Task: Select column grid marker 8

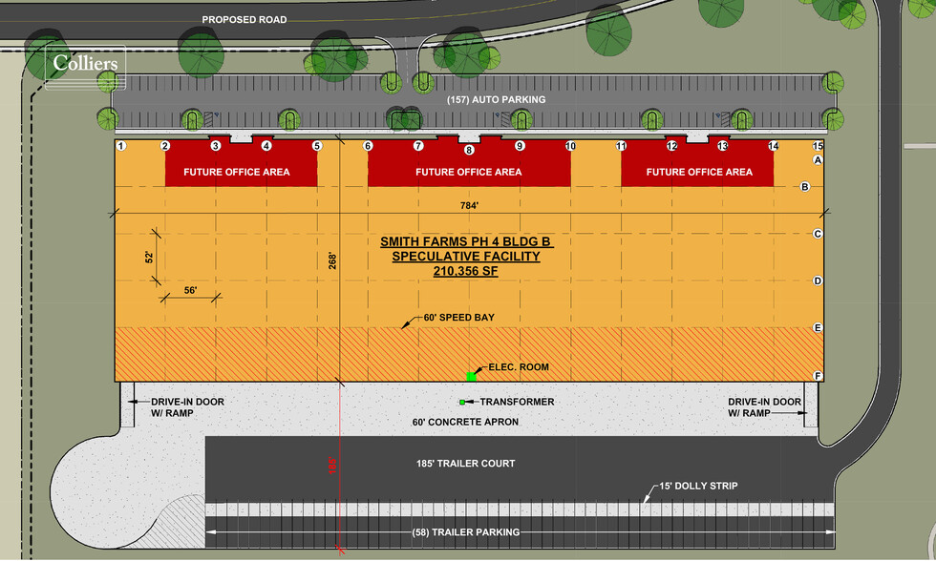Action: [x=469, y=150]
